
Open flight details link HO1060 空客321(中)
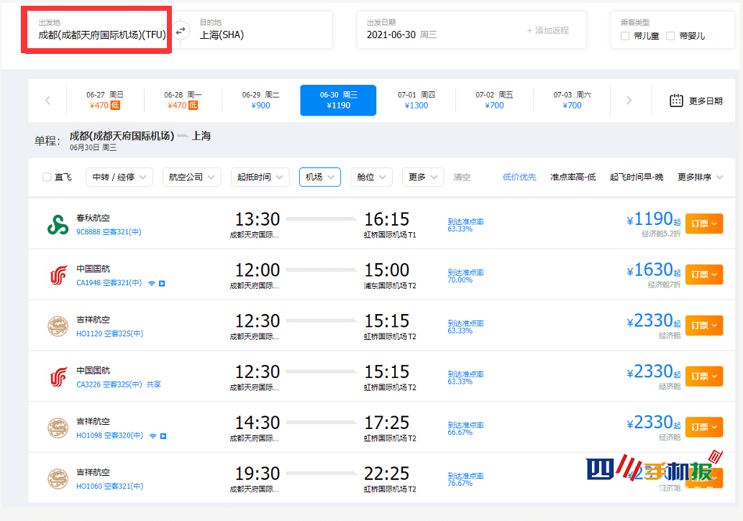click(110, 486)
